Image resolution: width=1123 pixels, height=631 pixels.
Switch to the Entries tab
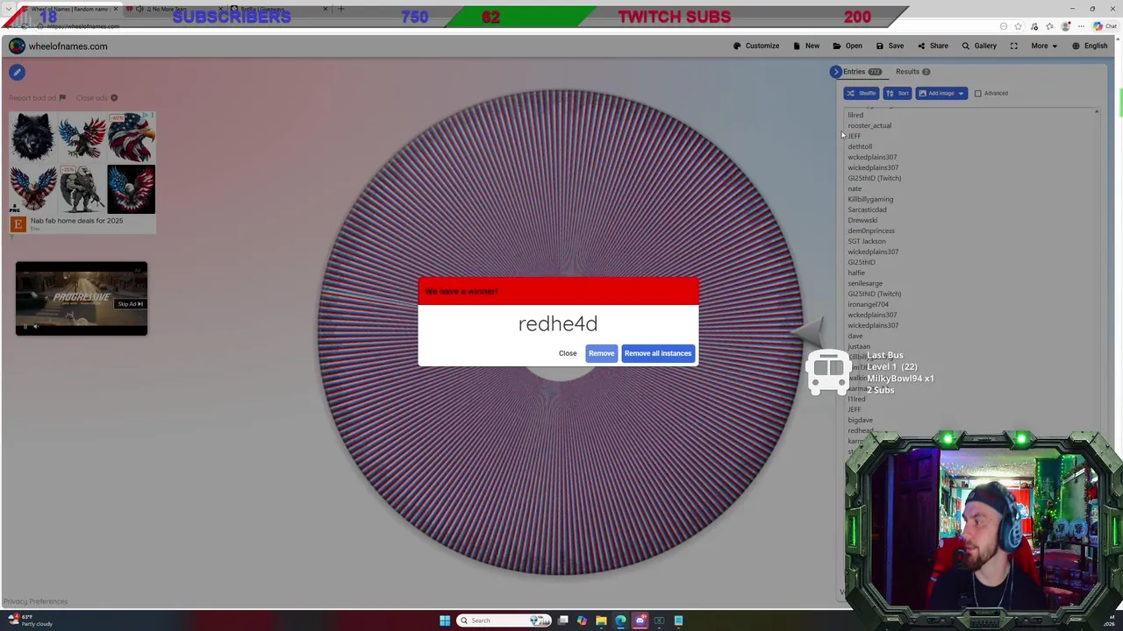coord(862,72)
